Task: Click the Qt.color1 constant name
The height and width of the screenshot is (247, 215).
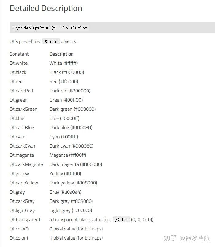Action: [19, 238]
